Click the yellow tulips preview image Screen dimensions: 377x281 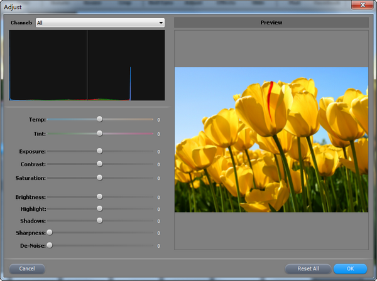271,139
